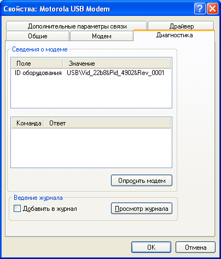Open Просмотр журнала

[x=142, y=209]
